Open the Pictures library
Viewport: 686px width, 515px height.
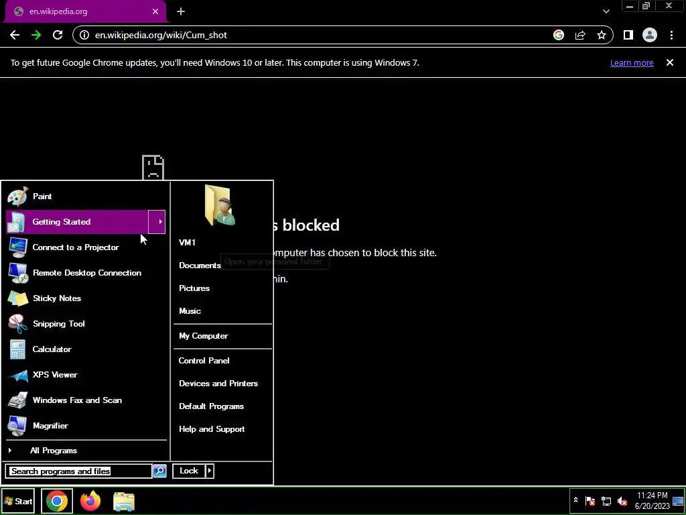point(222,288)
